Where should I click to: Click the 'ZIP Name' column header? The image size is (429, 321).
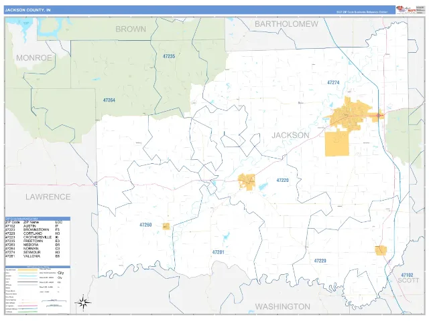30,222
